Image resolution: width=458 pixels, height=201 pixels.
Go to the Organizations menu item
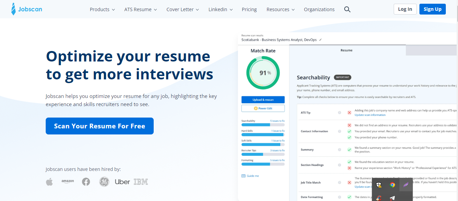(319, 9)
